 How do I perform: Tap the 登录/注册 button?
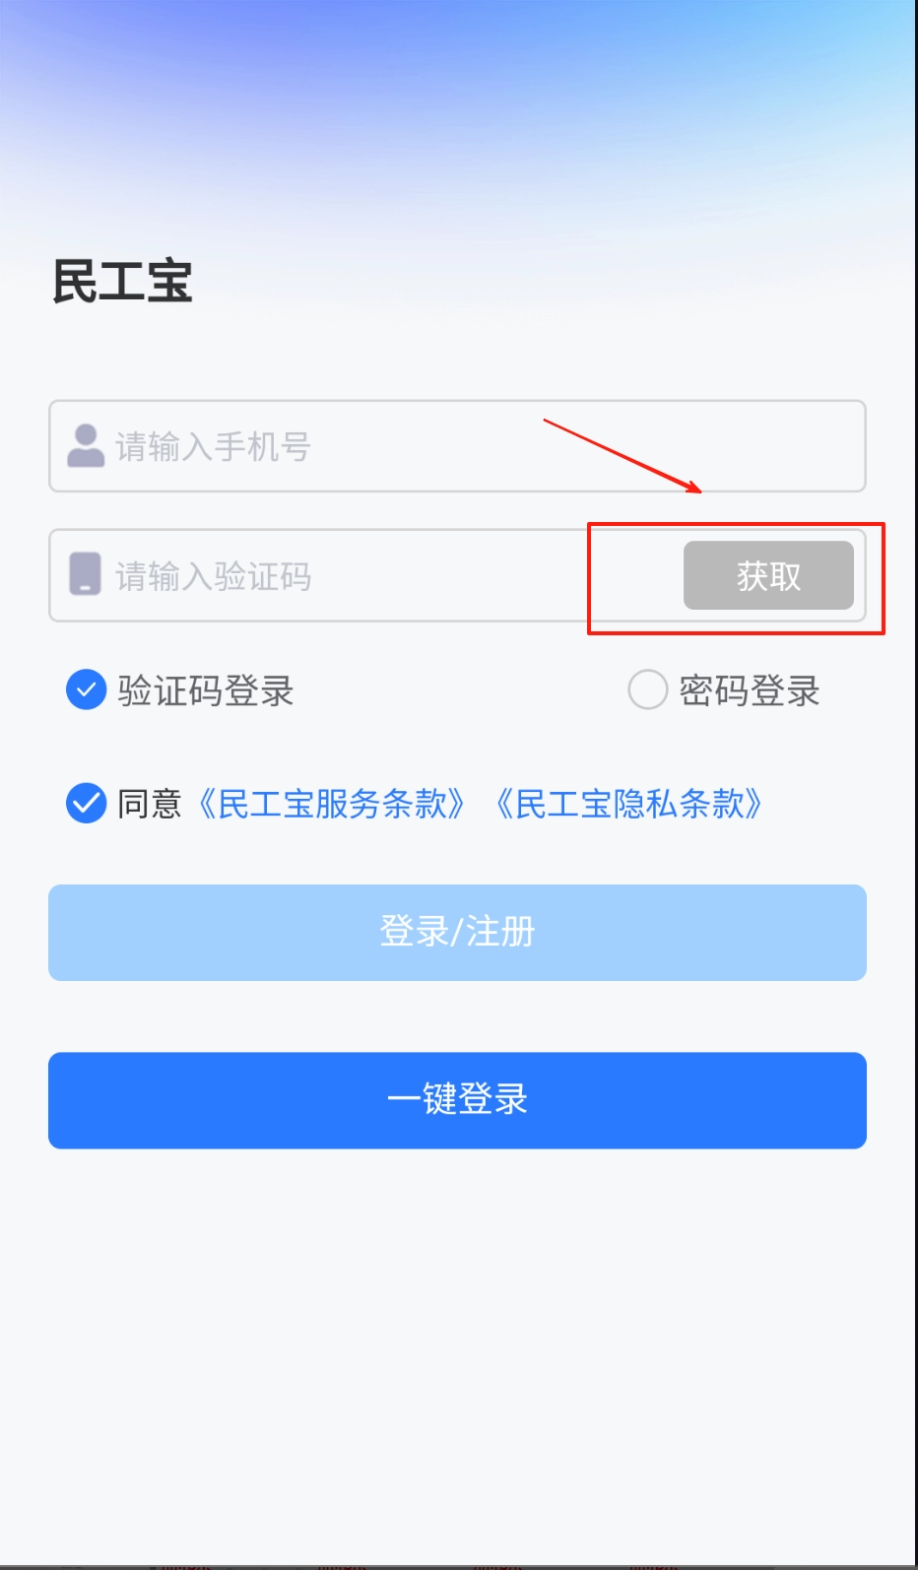(x=457, y=932)
